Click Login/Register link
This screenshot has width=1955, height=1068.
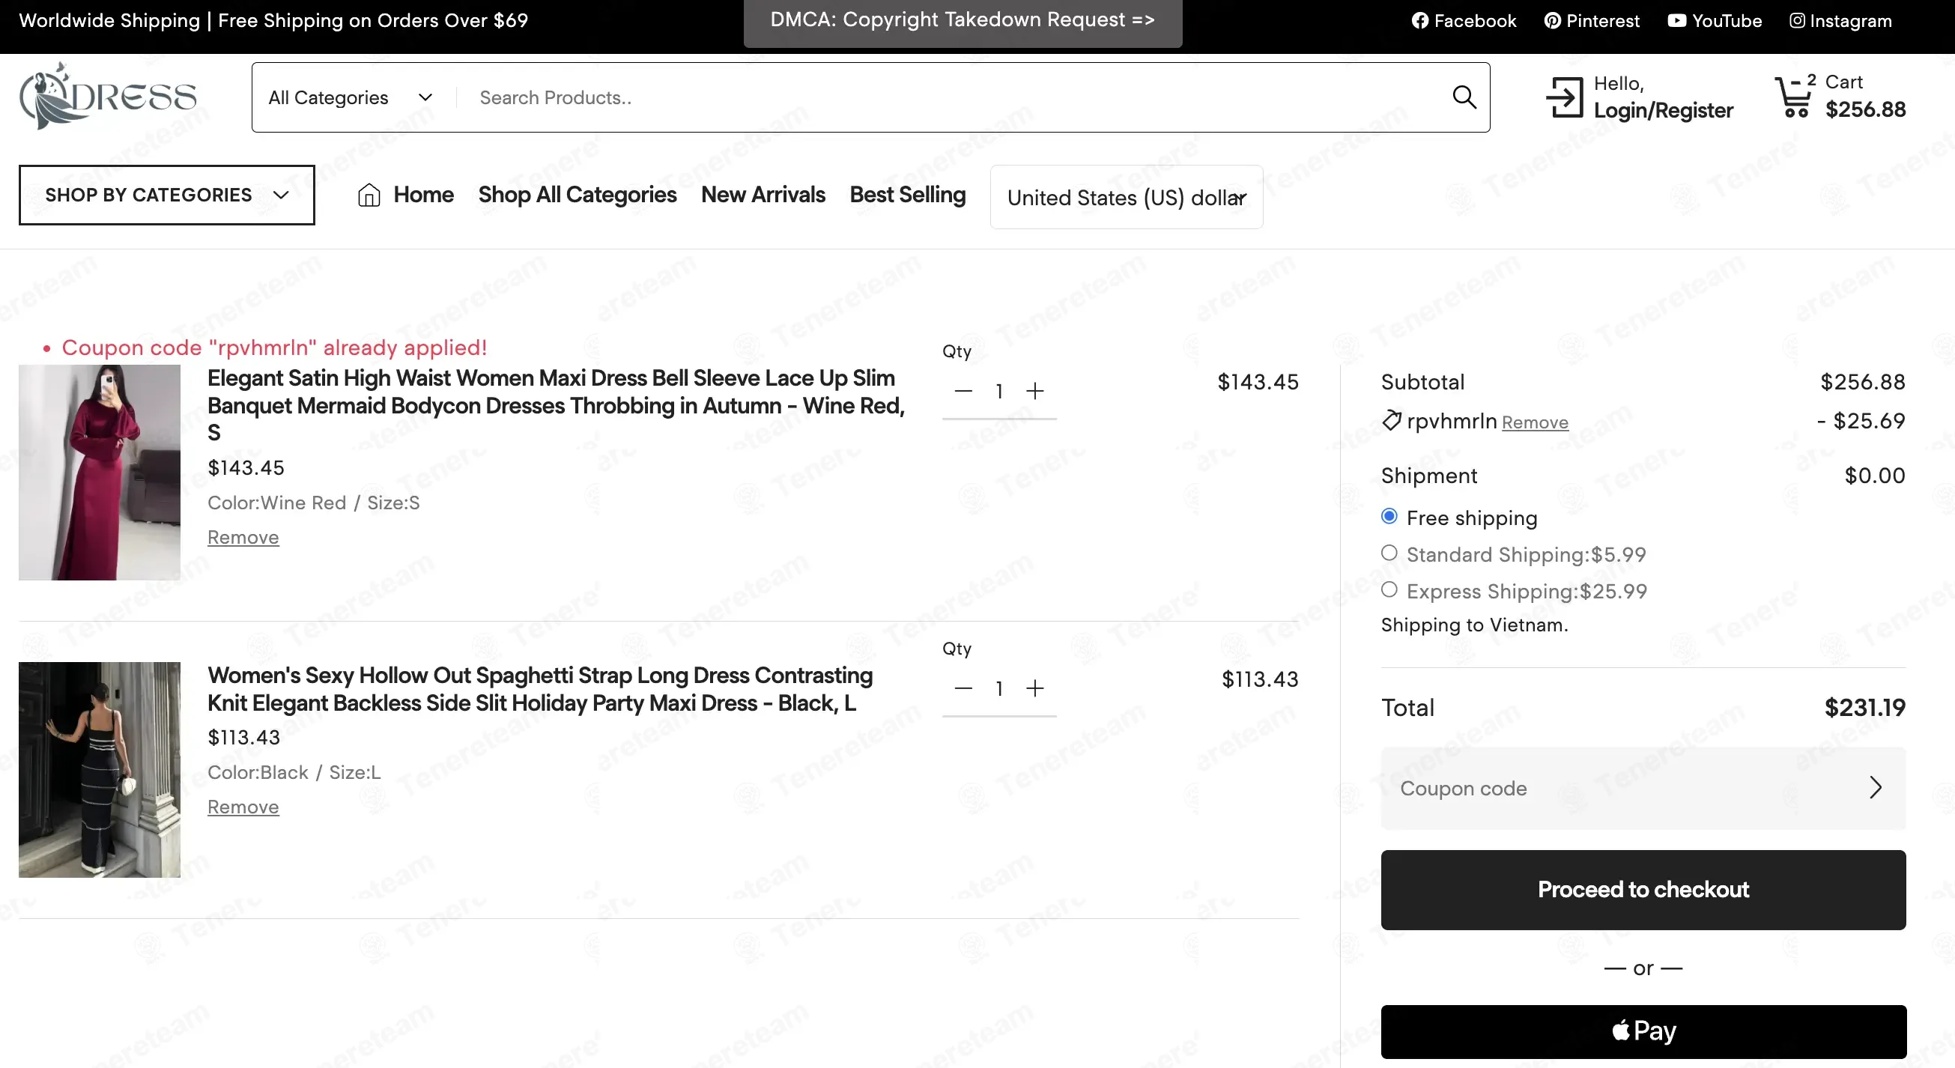[1663, 111]
